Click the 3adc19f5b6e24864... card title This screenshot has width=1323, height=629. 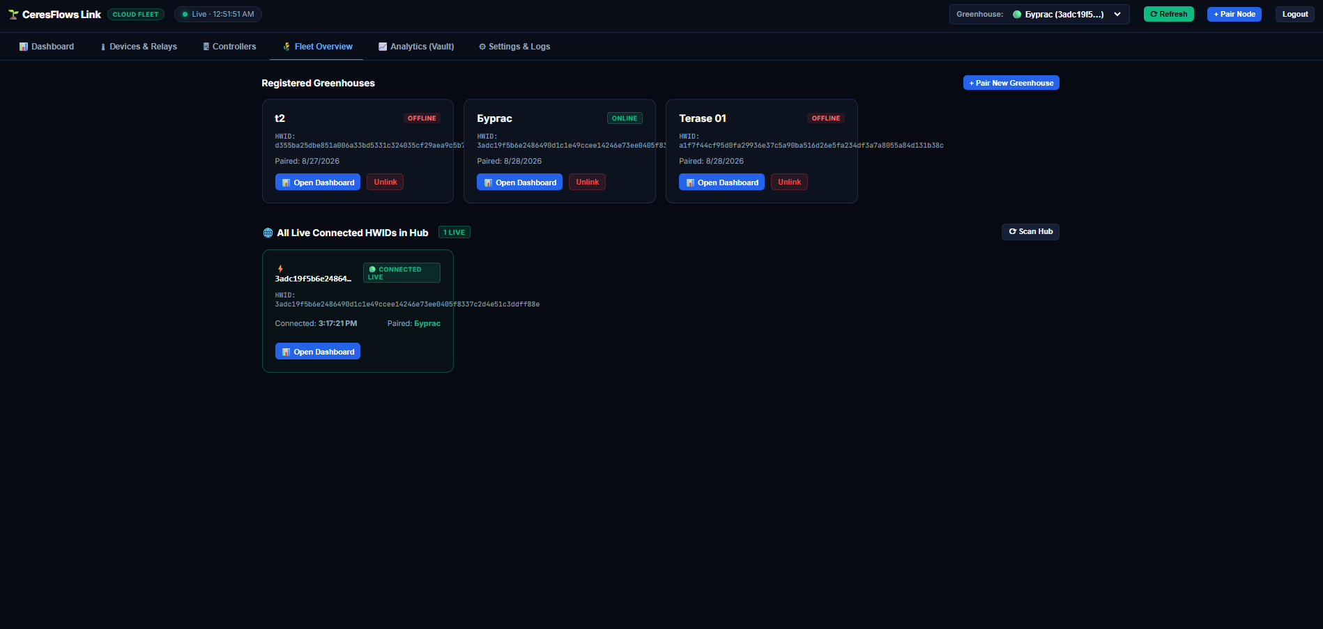[313, 279]
